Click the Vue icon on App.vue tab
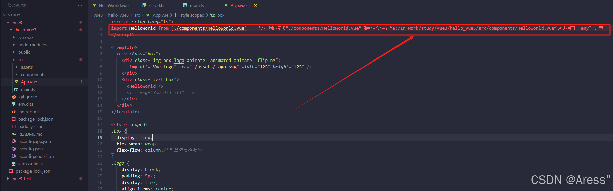The height and width of the screenshot is (191, 613). (226, 5)
